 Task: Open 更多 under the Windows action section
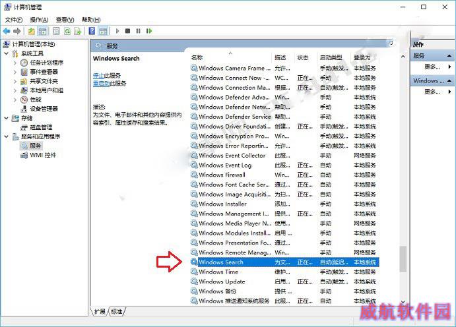coord(432,92)
